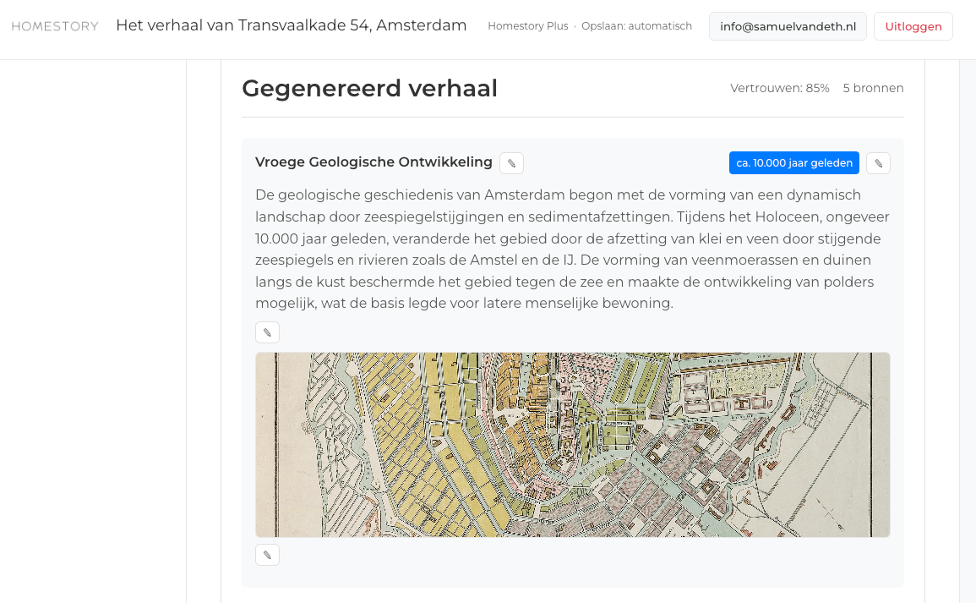Edit the story paragraph using pencil below text
The image size is (976, 603).
[x=267, y=332]
